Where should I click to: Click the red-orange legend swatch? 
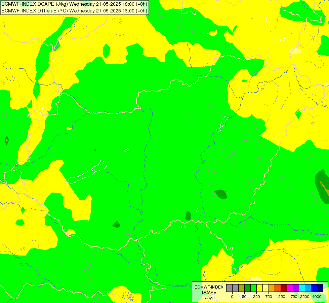(278, 288)
